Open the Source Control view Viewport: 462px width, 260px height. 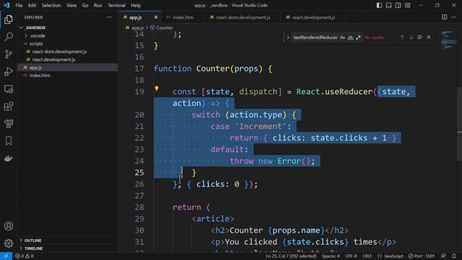tap(9, 54)
